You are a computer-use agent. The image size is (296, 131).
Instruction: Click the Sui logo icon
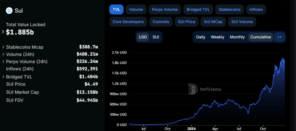click(x=9, y=10)
